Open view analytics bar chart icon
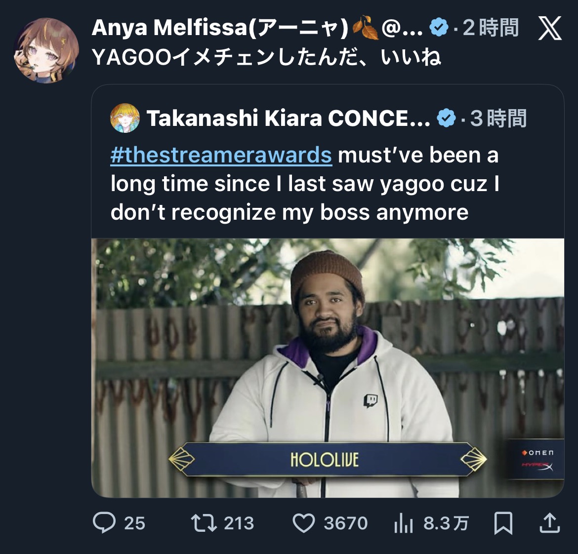 click(x=404, y=523)
